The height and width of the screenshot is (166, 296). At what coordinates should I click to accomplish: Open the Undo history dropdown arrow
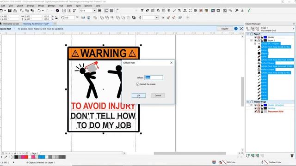[43, 11]
